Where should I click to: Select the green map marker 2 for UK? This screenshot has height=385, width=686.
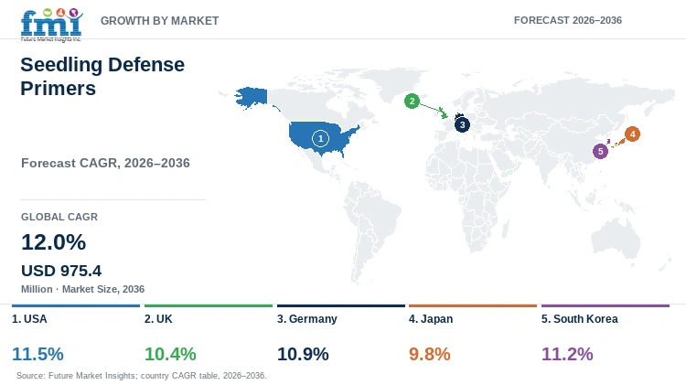[412, 102]
